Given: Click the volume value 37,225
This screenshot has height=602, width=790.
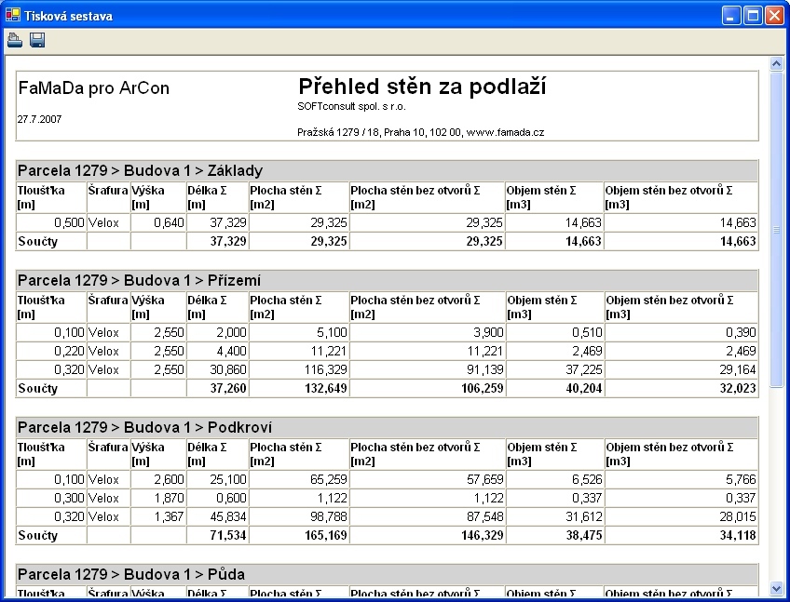Looking at the screenshot, I should click(584, 369).
